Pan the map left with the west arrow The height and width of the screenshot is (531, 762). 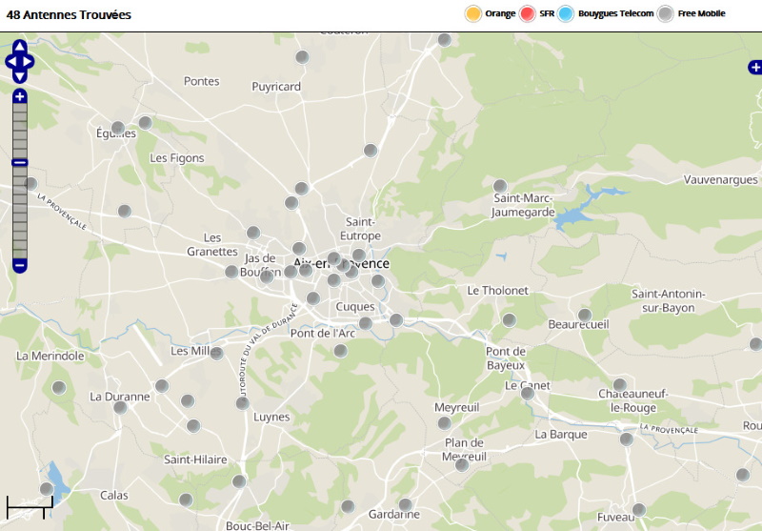[10, 62]
